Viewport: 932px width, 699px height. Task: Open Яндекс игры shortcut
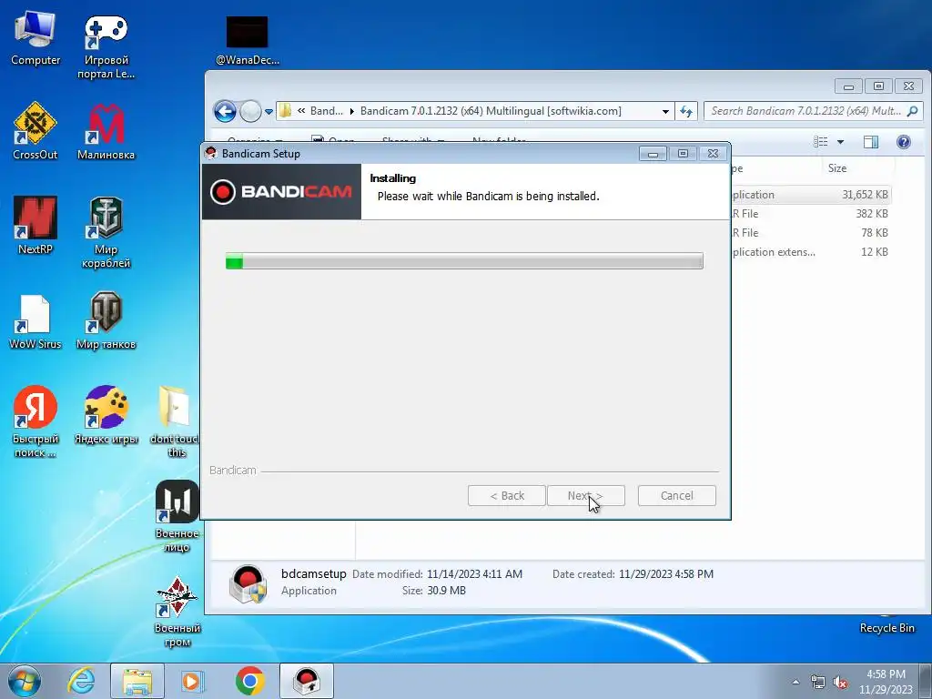tap(106, 415)
